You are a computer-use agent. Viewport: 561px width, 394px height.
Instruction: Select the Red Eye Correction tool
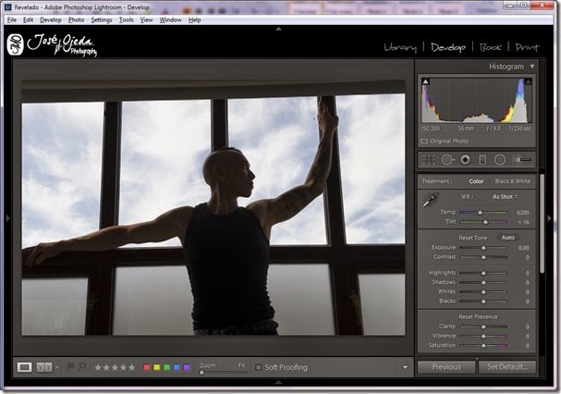(x=465, y=160)
